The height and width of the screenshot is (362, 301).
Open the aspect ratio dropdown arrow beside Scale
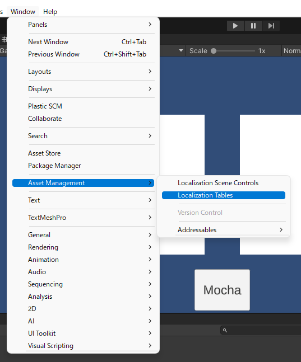181,50
